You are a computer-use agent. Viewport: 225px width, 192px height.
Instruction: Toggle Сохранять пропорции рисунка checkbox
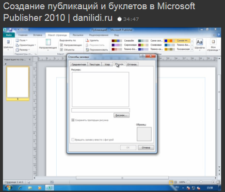coord(73,120)
